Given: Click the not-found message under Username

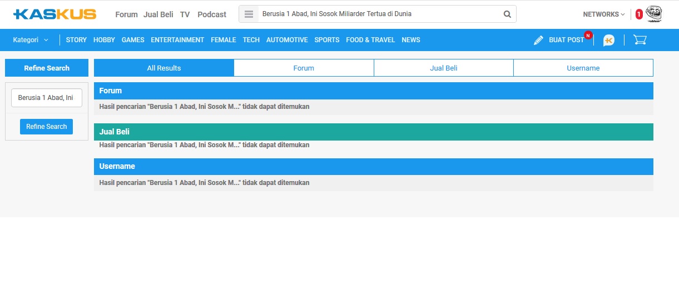Looking at the screenshot, I should click(204, 183).
